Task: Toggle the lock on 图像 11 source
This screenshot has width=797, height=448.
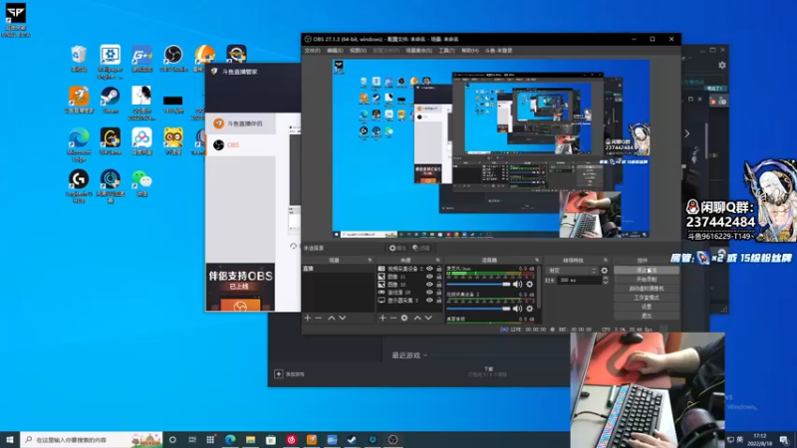Action: tap(438, 277)
